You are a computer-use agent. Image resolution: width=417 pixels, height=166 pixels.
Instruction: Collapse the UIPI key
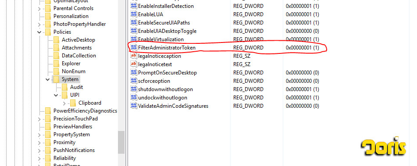point(56,95)
